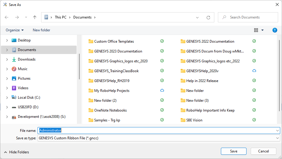
Task: Select the SBE Vision folder icon
Action: point(183,120)
